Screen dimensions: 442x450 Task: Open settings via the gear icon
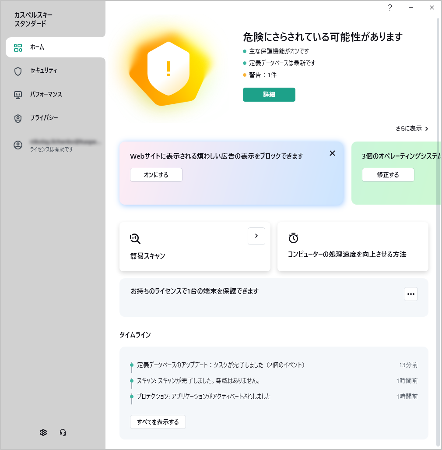[x=43, y=432]
